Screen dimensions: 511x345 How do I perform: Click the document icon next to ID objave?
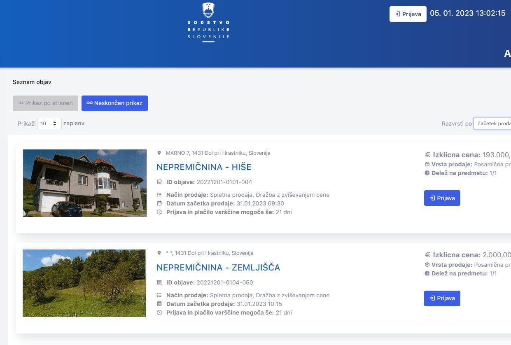(159, 182)
